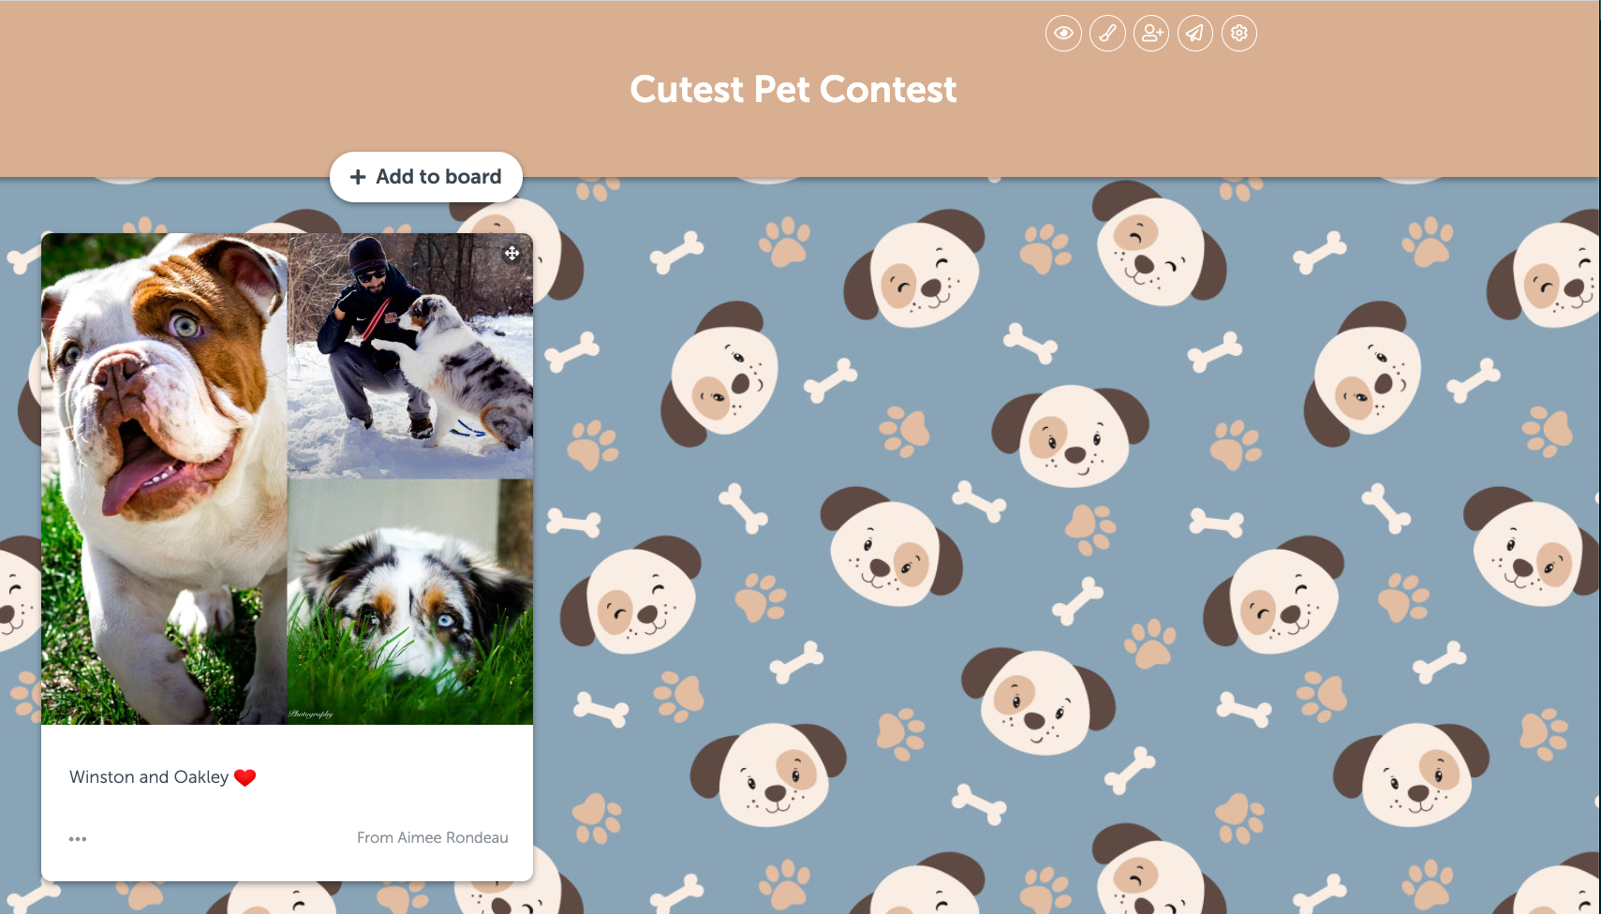Click the Winston and Oakley caption text

click(149, 777)
